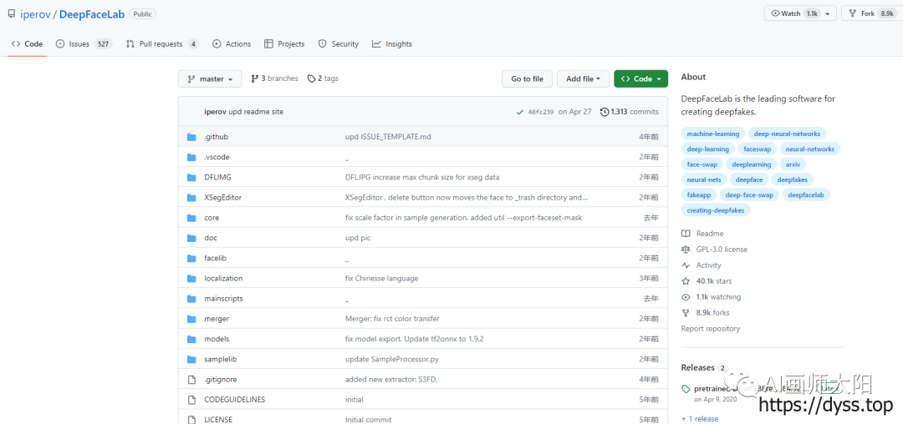Click the XSegEditor folder icon
Image resolution: width=903 pixels, height=424 pixels.
[191, 198]
